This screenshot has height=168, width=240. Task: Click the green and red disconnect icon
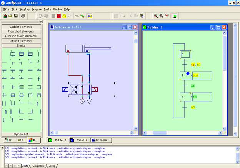tap(82, 16)
